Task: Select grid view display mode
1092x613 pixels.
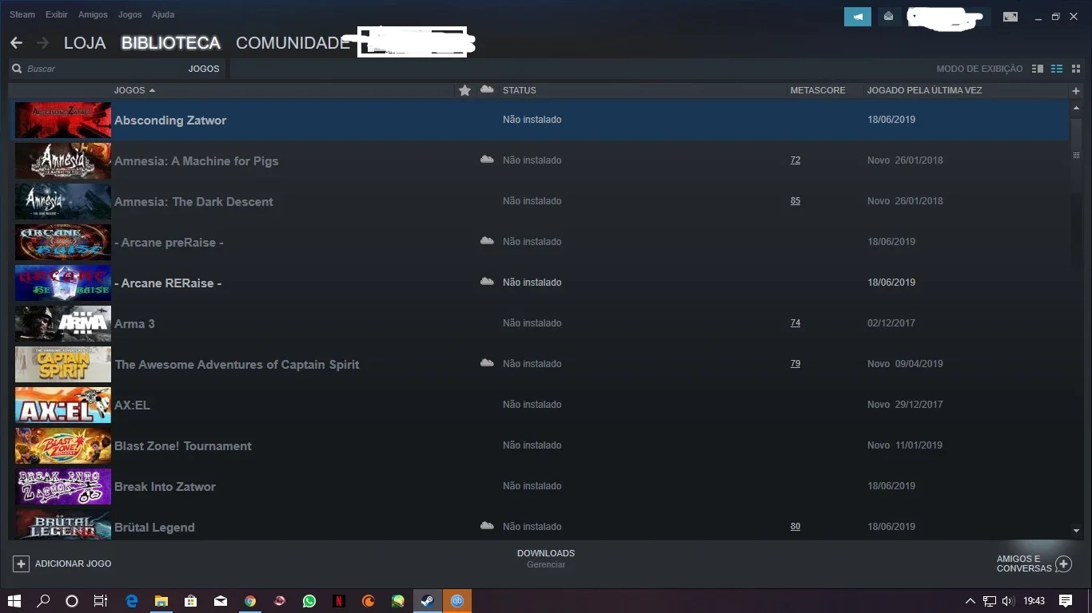Action: [1076, 69]
